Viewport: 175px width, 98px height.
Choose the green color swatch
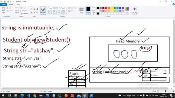[115, 8]
